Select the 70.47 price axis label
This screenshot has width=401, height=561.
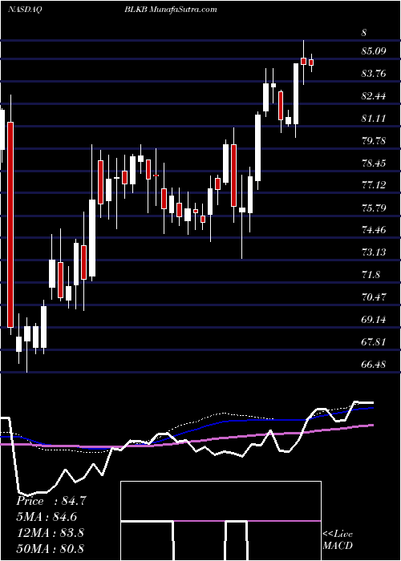click(374, 297)
